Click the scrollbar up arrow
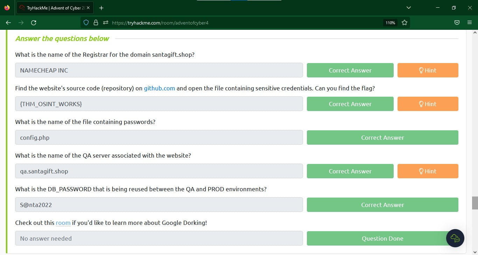Image resolution: width=478 pixels, height=255 pixels. pos(475,33)
